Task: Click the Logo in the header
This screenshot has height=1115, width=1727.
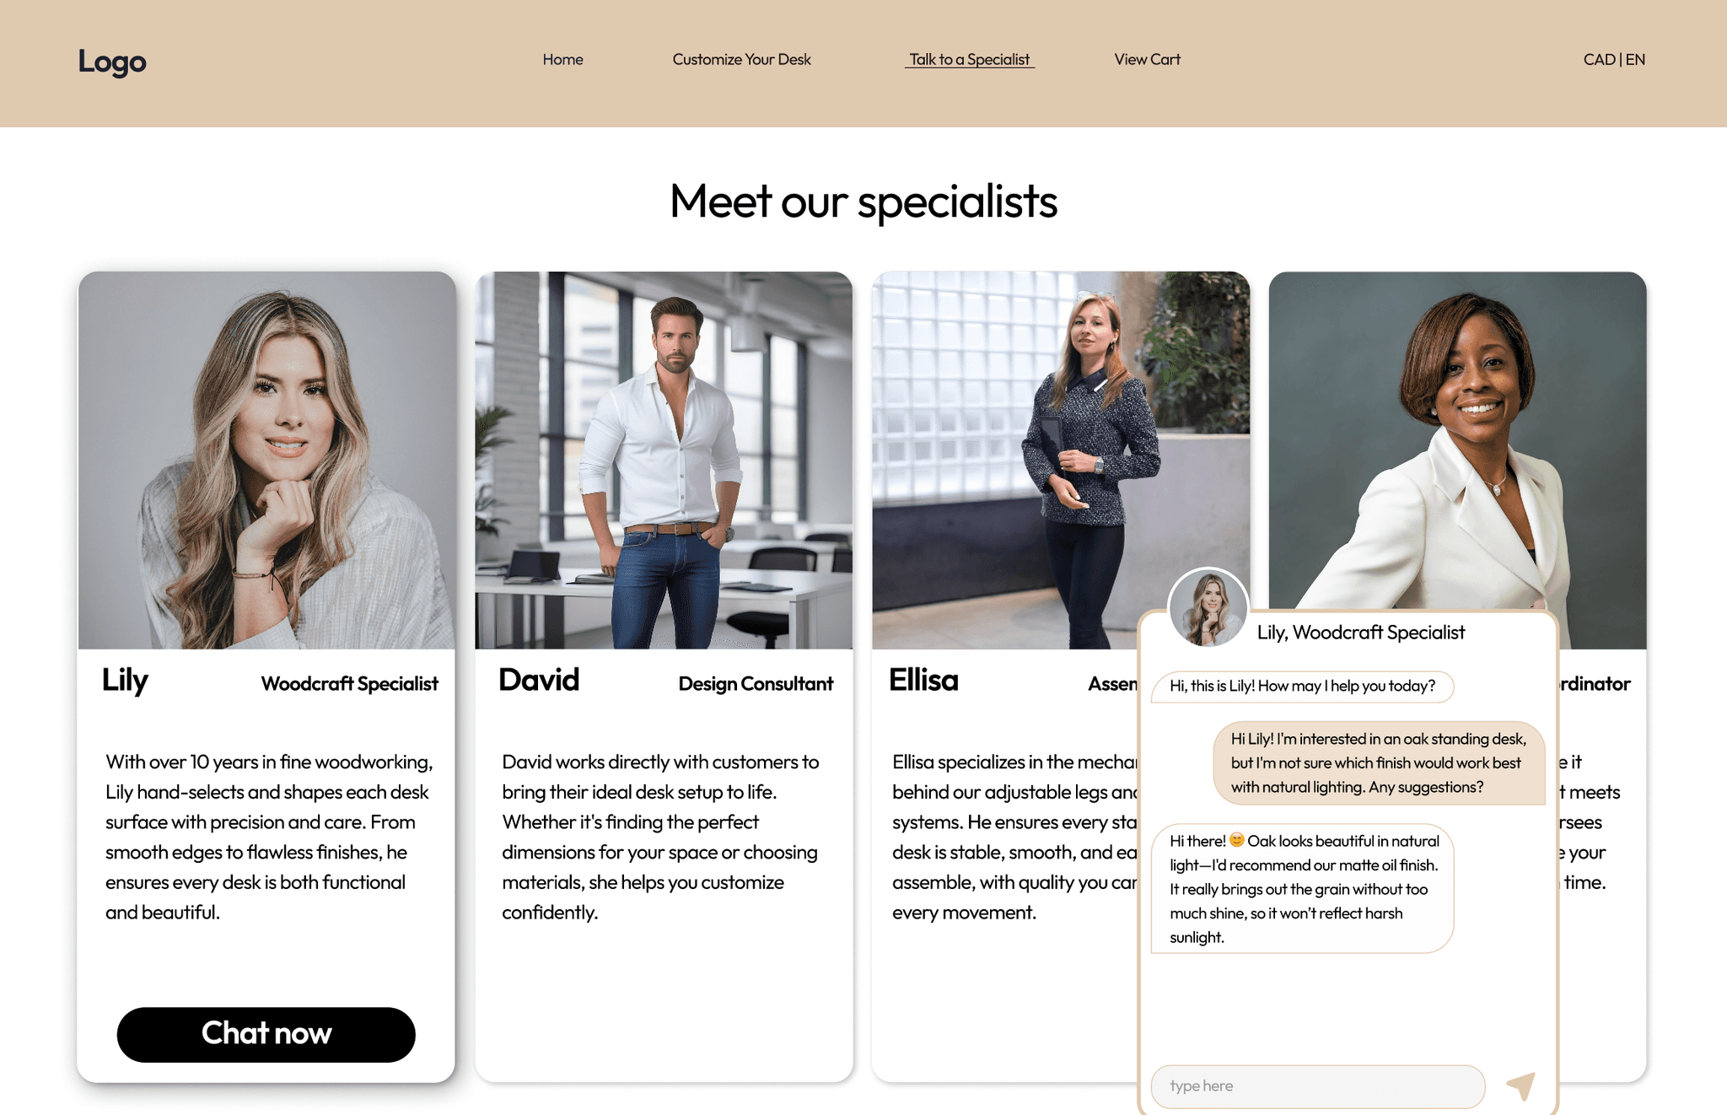Action: click(x=112, y=61)
